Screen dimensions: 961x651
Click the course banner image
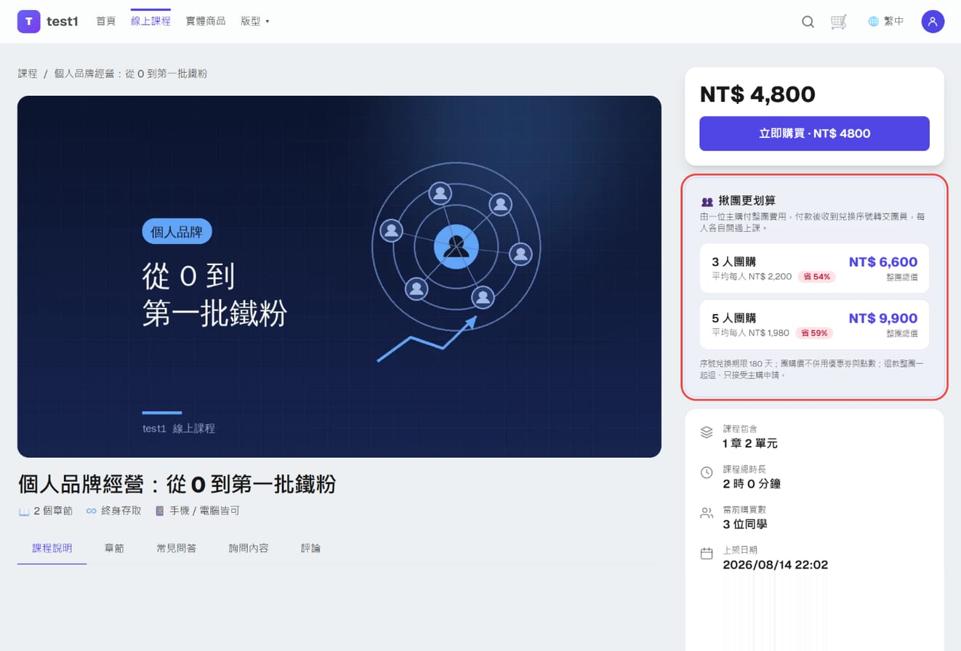tap(339, 277)
